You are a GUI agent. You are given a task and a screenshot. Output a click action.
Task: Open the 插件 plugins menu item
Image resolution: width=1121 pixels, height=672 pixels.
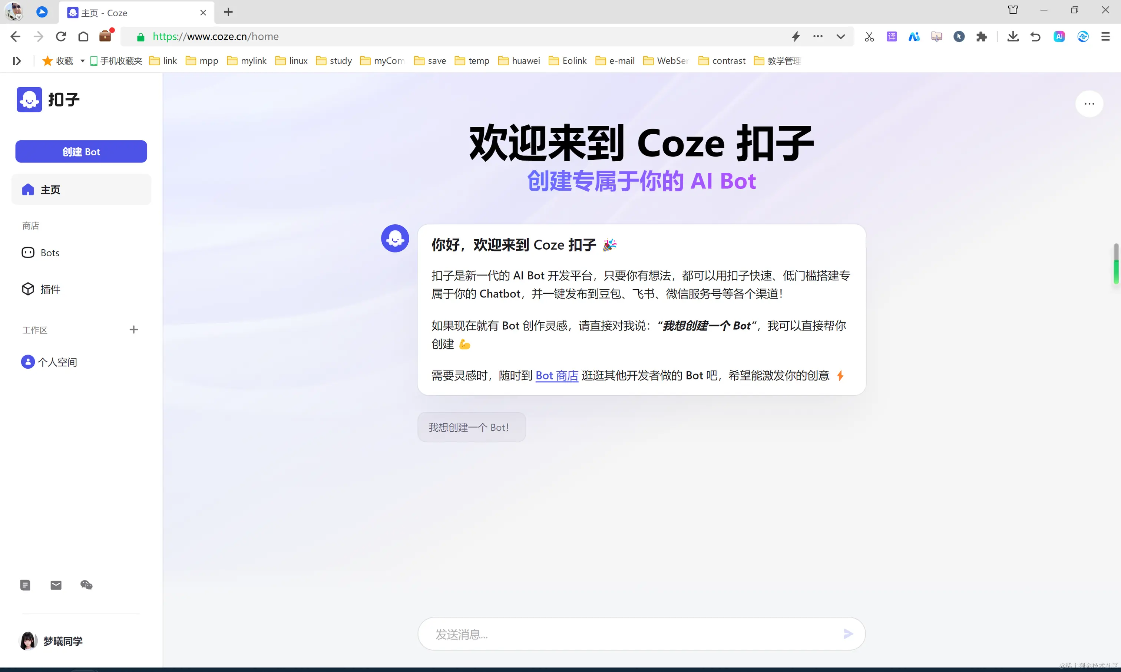[x=50, y=289]
